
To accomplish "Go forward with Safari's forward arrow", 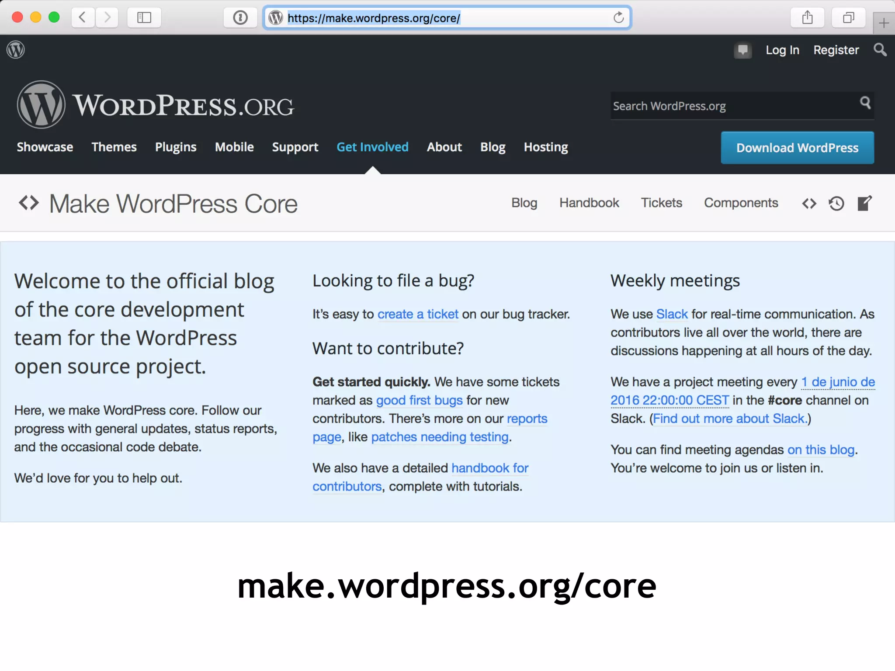I will pyautogui.click(x=107, y=17).
